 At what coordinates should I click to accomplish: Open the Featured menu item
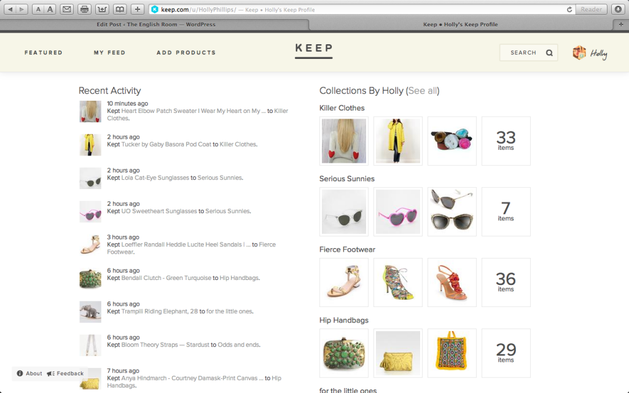pos(44,53)
